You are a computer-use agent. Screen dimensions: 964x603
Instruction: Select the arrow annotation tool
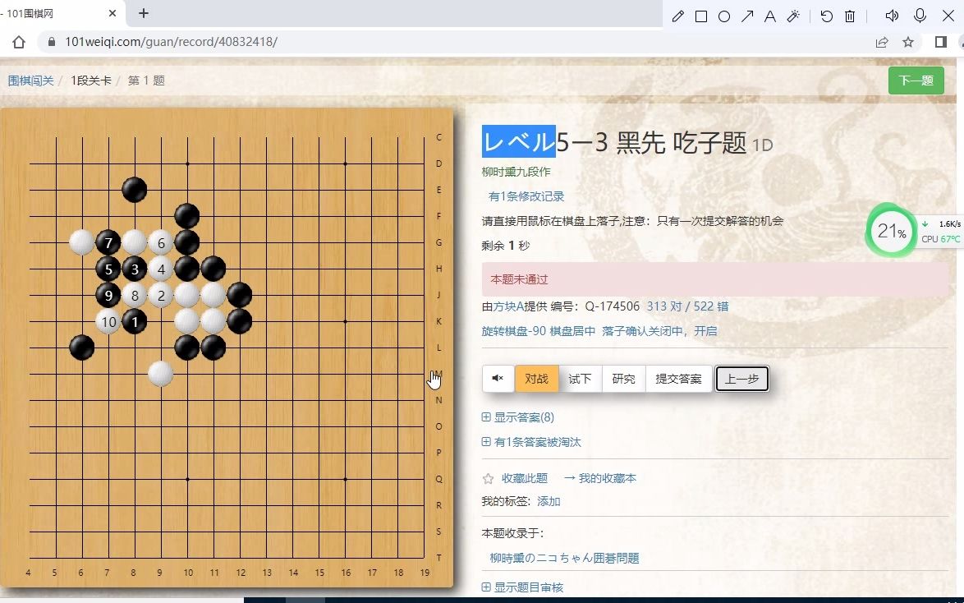click(x=747, y=16)
